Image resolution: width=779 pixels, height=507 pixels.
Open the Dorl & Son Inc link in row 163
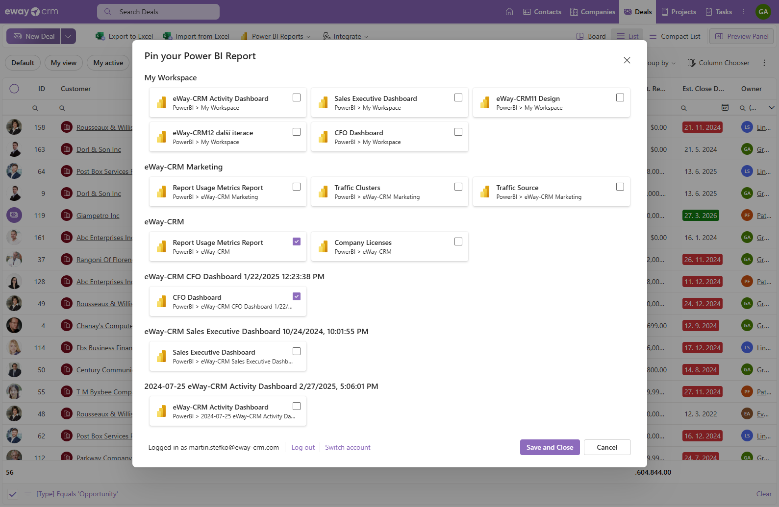tap(99, 149)
